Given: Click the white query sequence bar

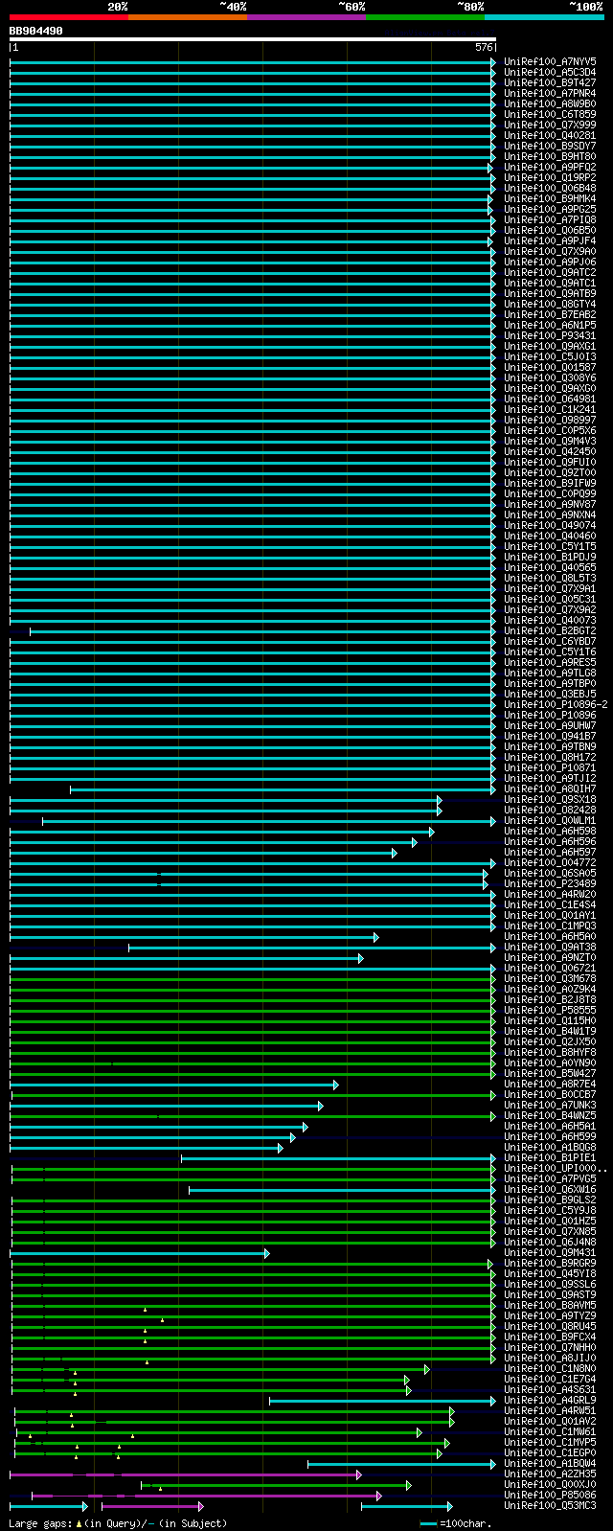Looking at the screenshot, I should [253, 39].
